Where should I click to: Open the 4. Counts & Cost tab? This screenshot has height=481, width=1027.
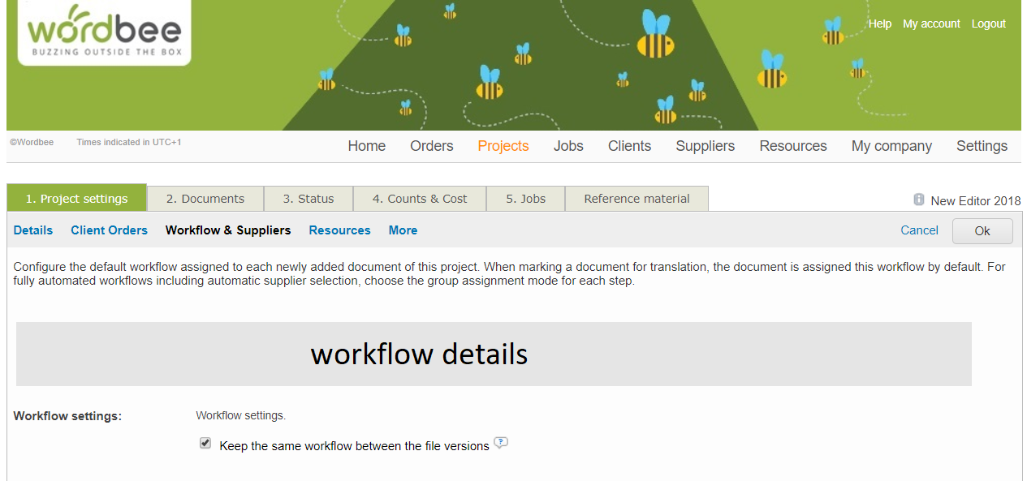(420, 199)
